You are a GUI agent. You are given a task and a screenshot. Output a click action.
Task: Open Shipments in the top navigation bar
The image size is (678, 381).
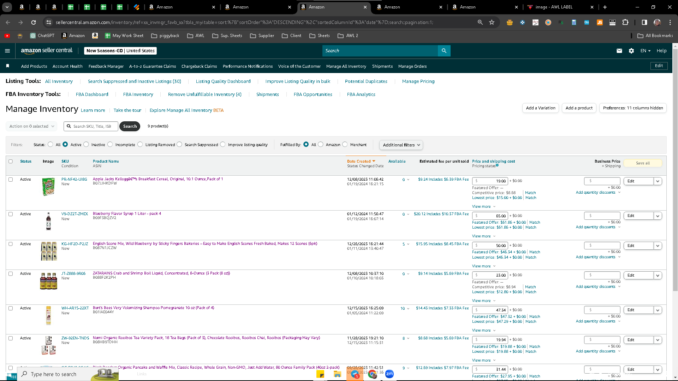382,66
